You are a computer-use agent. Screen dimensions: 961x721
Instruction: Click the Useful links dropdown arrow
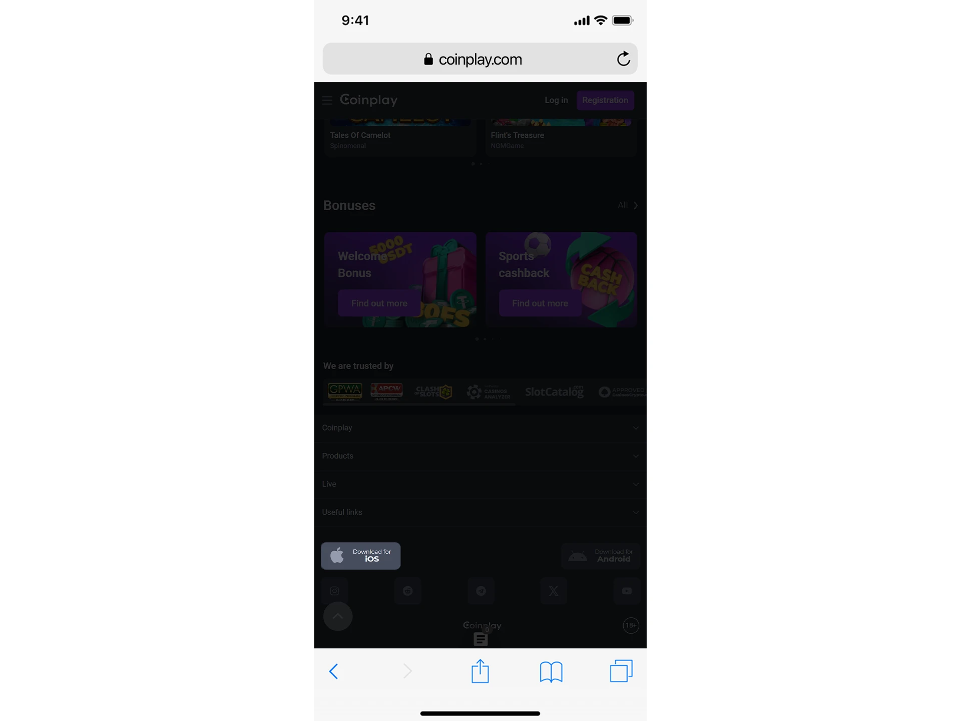635,511
